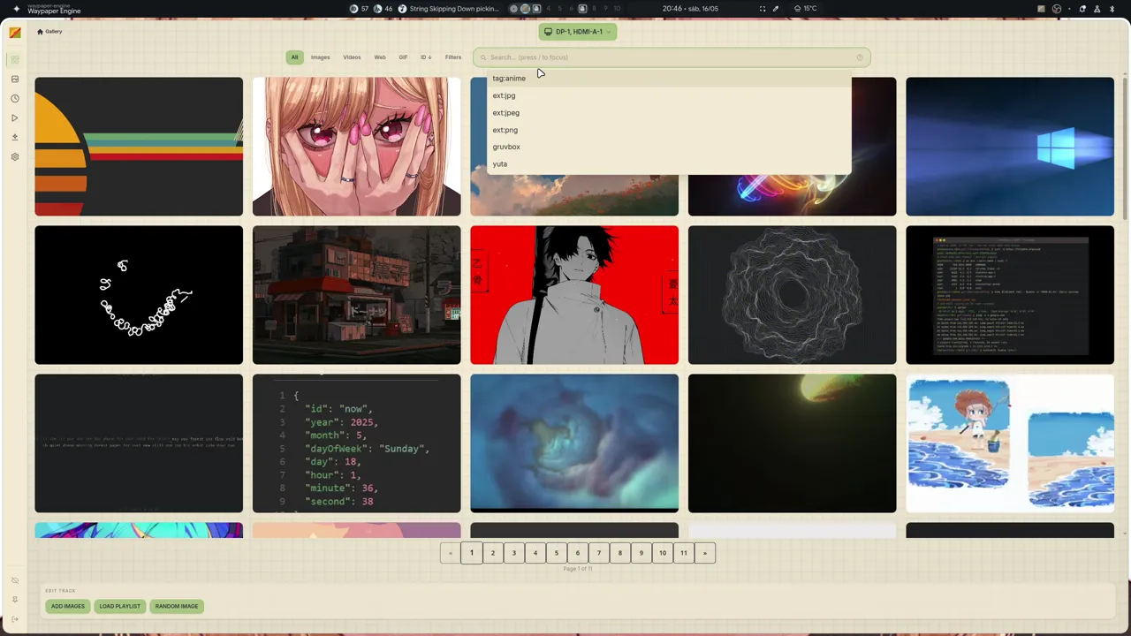
Task: Click the now playing String Skipping track
Action: tap(449, 9)
